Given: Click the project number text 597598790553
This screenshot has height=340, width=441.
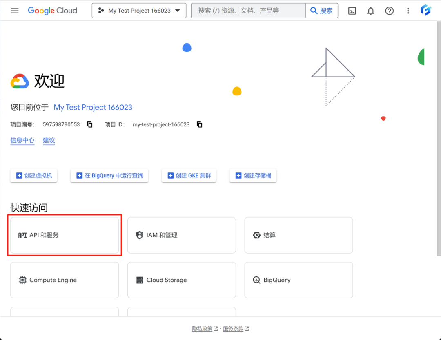Looking at the screenshot, I should 61,124.
